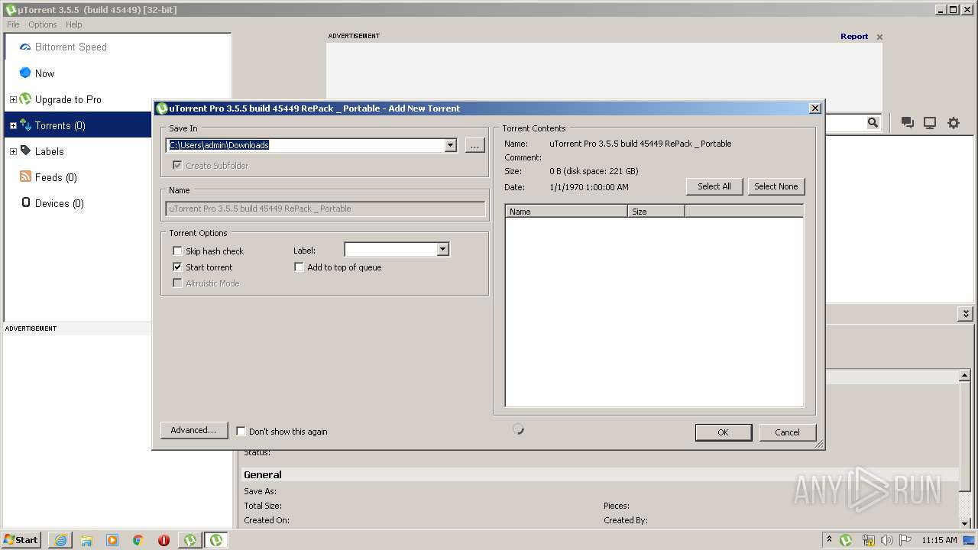Open the chat bubbles icon in toolbar
978x550 pixels.
click(908, 123)
